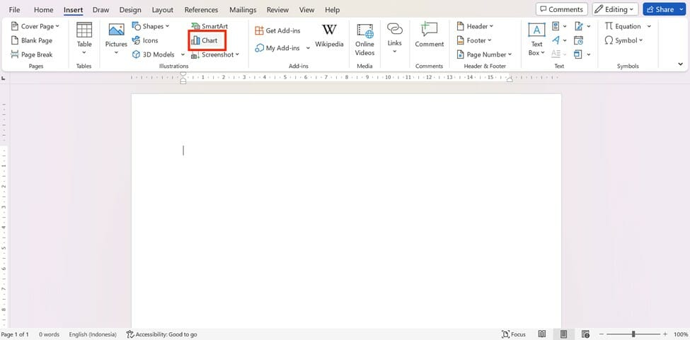Open the Wikipedia add-in
The image size is (690, 340).
[x=329, y=35]
